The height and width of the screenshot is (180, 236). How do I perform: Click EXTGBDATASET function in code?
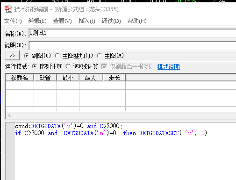click(x=159, y=133)
